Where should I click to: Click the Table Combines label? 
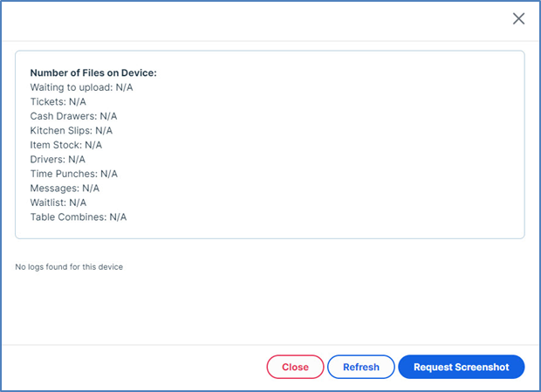[68, 217]
